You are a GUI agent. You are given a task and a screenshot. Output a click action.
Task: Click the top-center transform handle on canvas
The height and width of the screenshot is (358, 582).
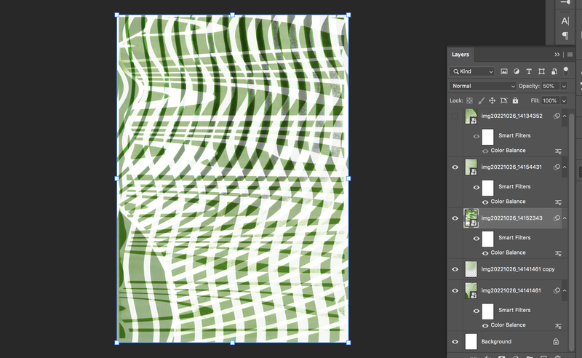point(232,15)
